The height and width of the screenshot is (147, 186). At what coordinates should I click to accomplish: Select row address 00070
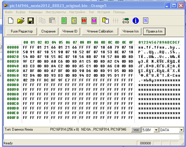click(x=13, y=80)
